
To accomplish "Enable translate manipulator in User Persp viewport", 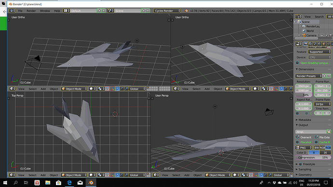I will (261, 175).
